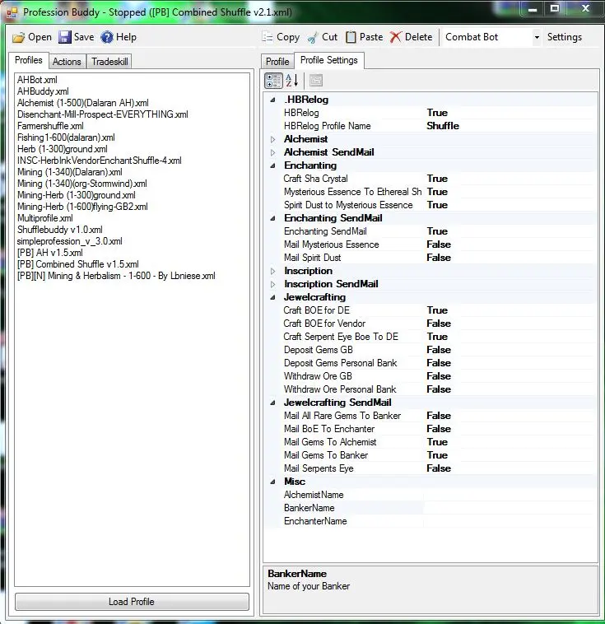Open Help via the question mark icon
The image size is (605, 624).
tap(107, 37)
